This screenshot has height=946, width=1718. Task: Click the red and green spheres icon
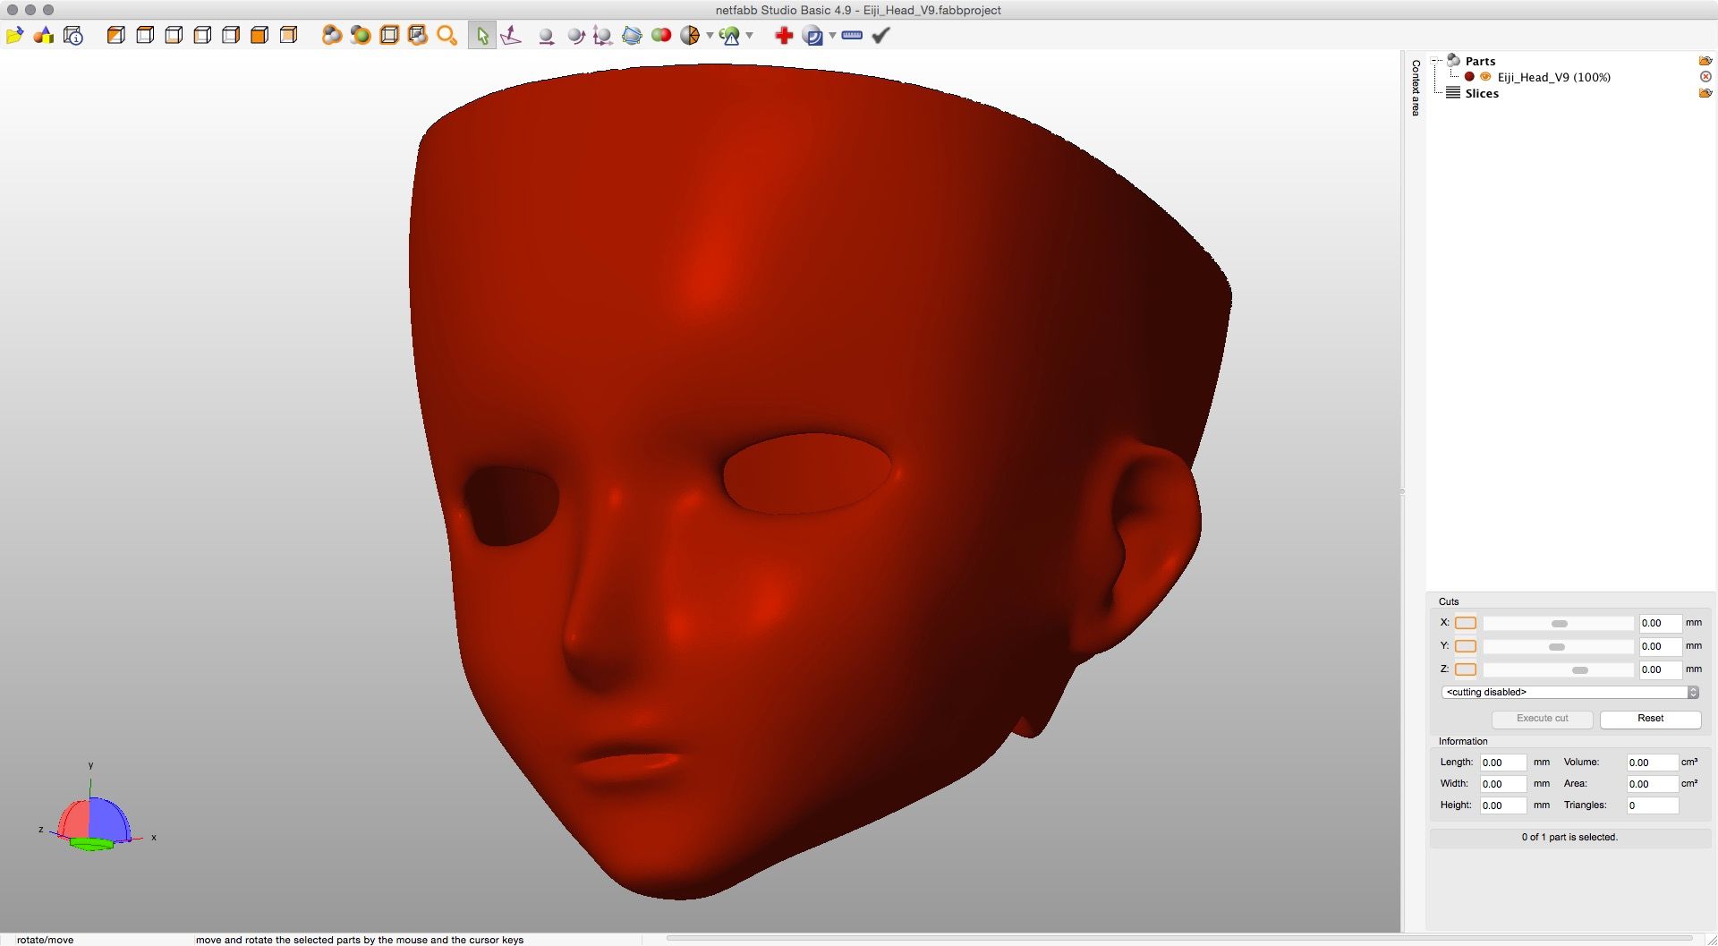(661, 36)
